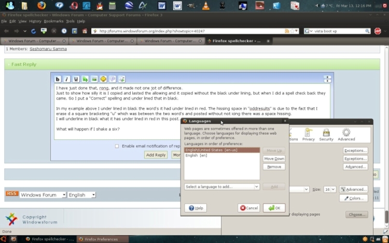Bookmark this page with the star icon
The width and height of the screenshot is (389, 243).
point(292,31)
